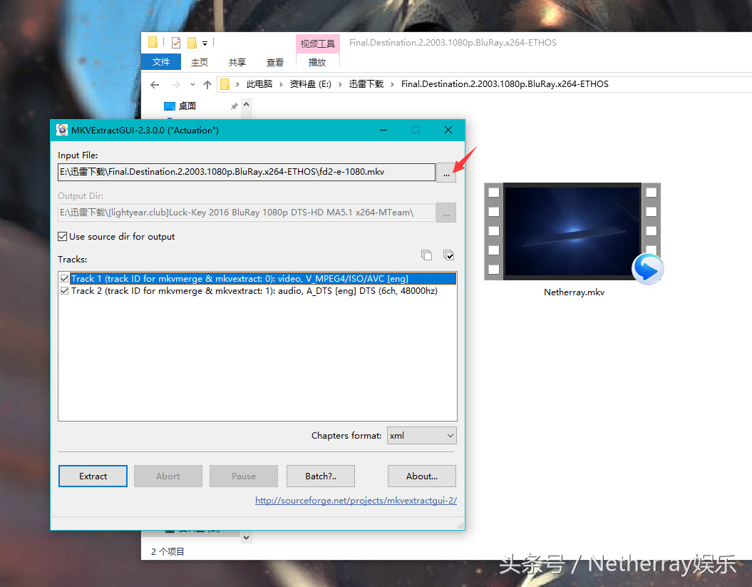752x587 pixels.
Task: Uncheck Track 1 video checkbox
Action: coord(66,279)
